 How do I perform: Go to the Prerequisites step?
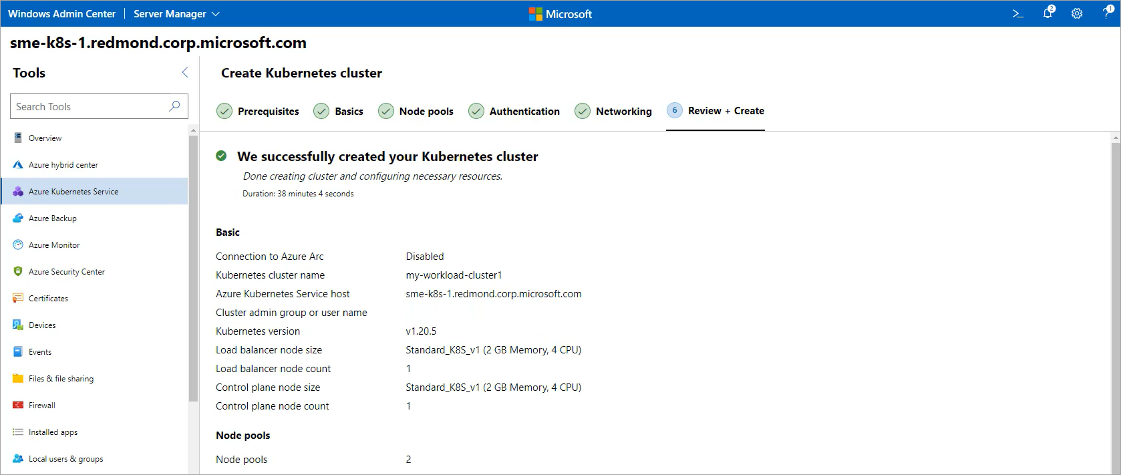tap(258, 111)
